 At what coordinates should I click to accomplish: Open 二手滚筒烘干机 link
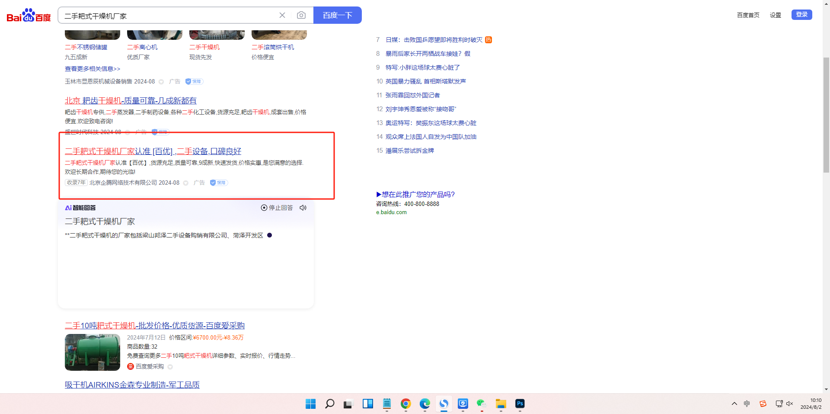tap(273, 47)
